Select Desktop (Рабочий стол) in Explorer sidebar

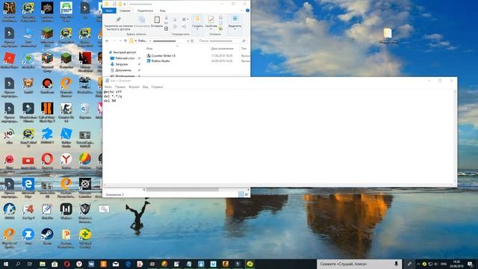125,58
